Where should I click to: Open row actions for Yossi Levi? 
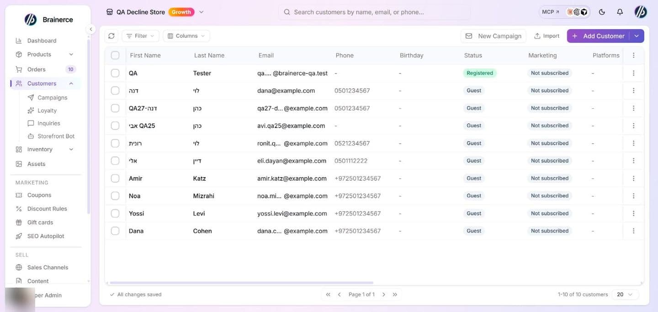coord(633,213)
